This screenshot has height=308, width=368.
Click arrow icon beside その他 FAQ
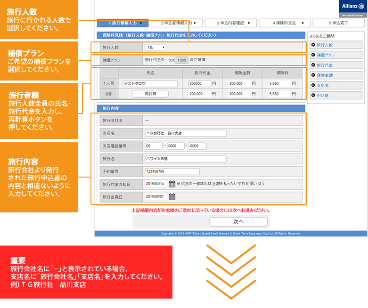(x=313, y=95)
